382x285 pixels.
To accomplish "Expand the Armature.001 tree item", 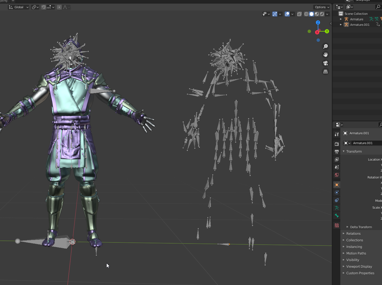I will [341, 25].
